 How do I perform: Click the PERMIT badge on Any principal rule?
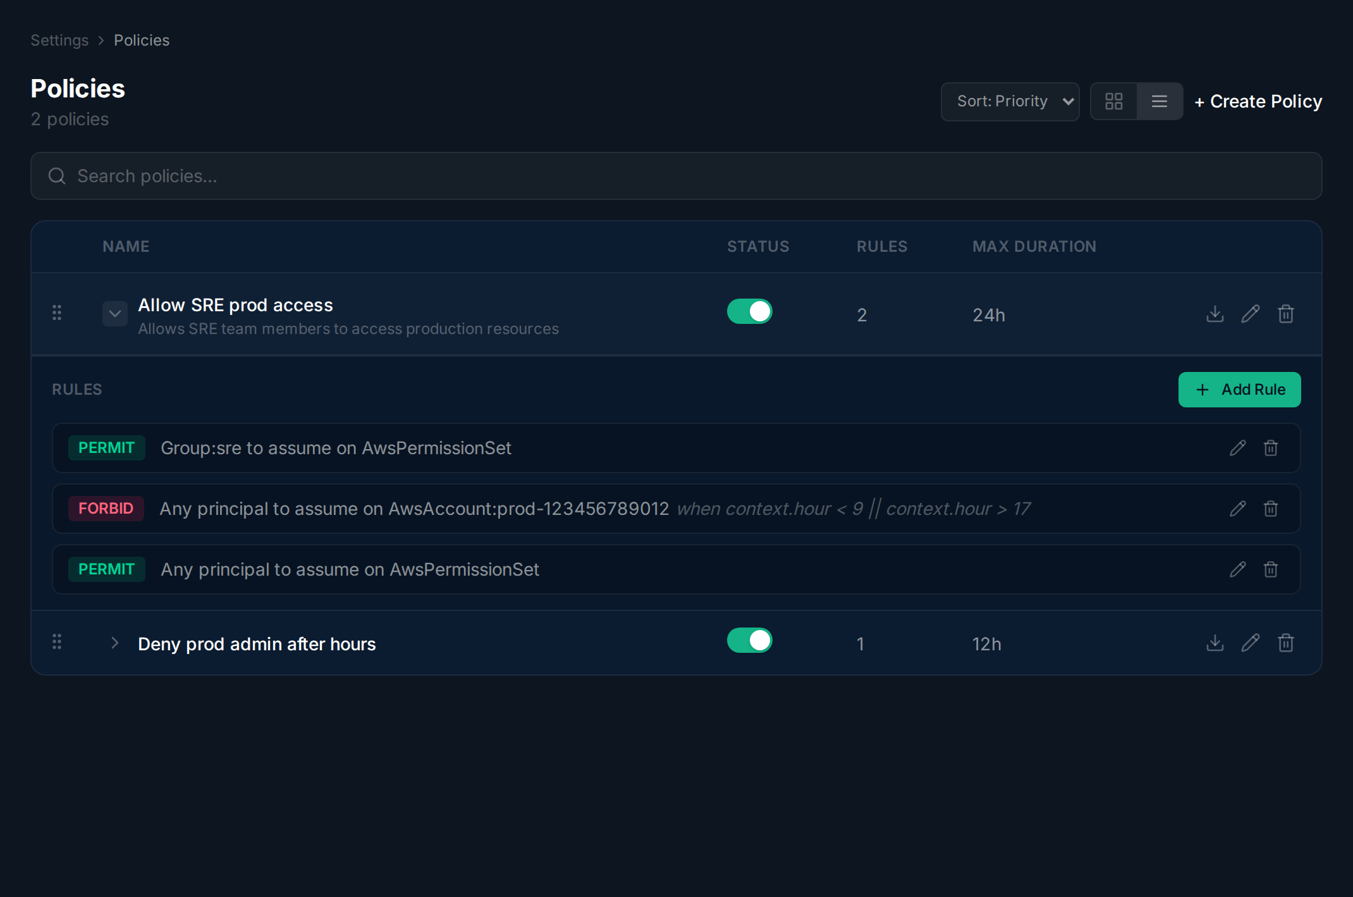click(107, 569)
